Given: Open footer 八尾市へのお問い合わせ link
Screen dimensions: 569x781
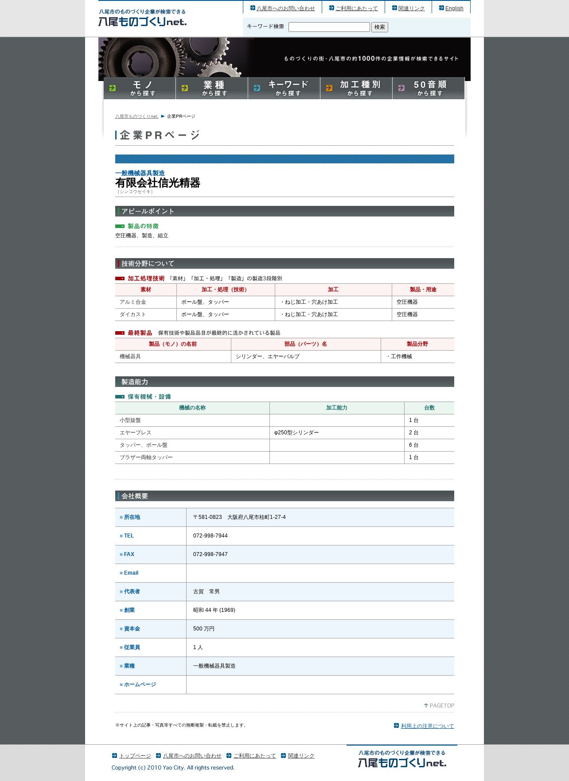Looking at the screenshot, I should click(192, 756).
